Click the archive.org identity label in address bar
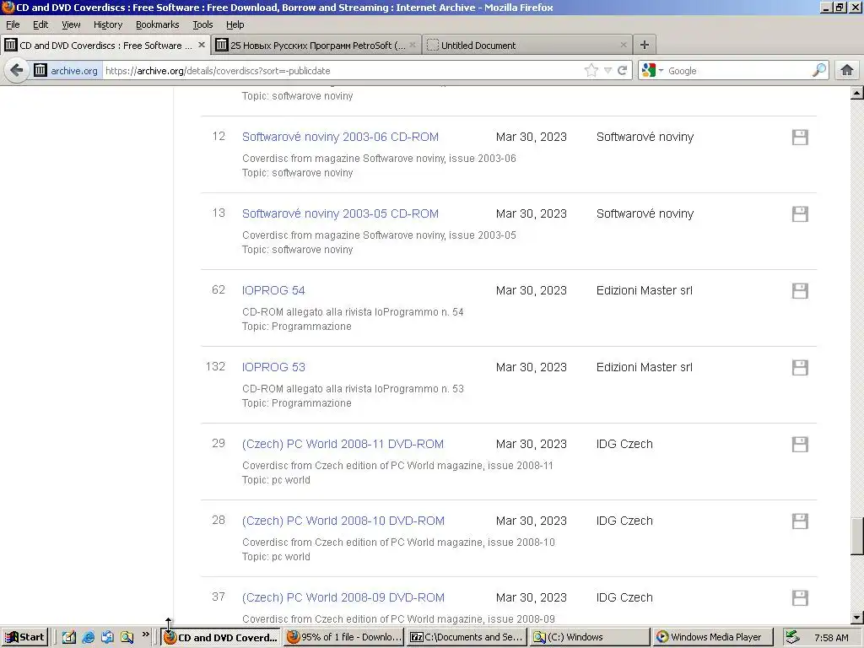The height and width of the screenshot is (648, 864). click(74, 71)
